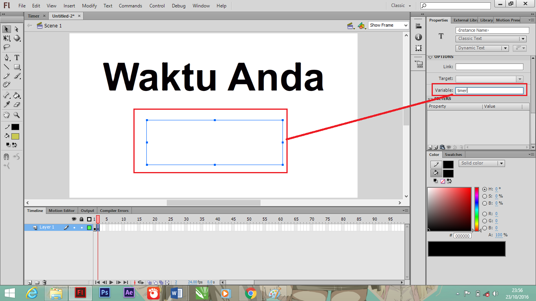This screenshot has width=536, height=301.
Task: Toggle outline view for Layer 1
Action: pos(89,227)
